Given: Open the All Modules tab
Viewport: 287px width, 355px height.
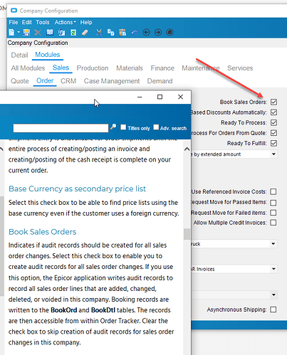Looking at the screenshot, I should click(x=28, y=68).
